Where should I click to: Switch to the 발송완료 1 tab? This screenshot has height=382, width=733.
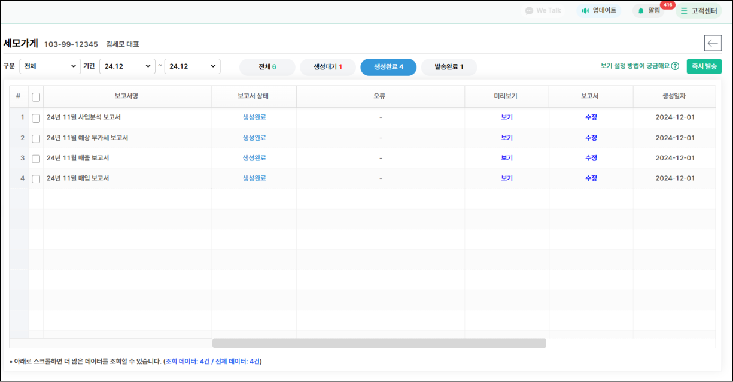click(449, 67)
